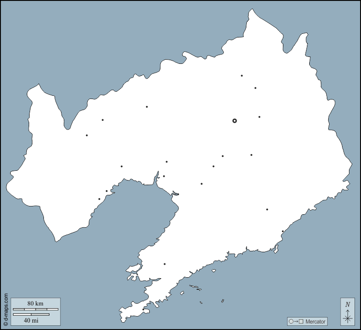Click the ringed capital city marker
This screenshot has width=361, height=330.
tap(234, 121)
